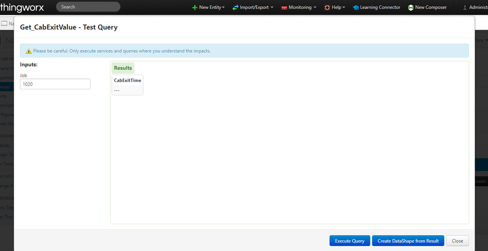Click the green plus New Entity icon
The width and height of the screenshot is (488, 251).
click(195, 7)
